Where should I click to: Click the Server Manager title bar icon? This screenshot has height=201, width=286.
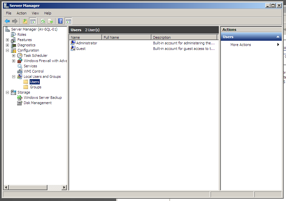[x=6, y=6]
